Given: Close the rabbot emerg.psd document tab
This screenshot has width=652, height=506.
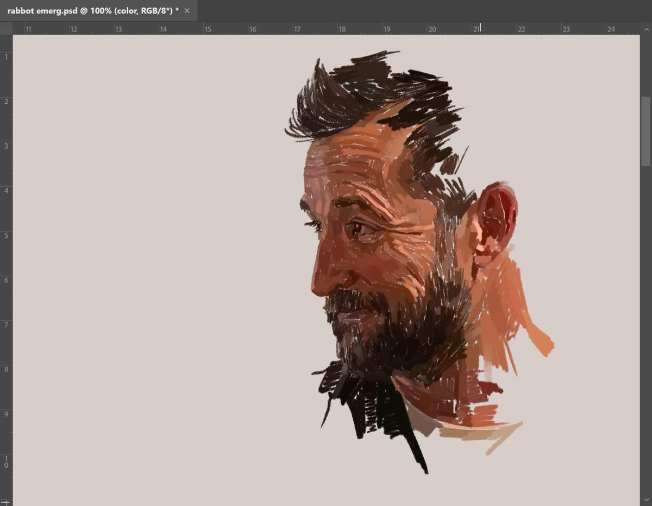Looking at the screenshot, I should (x=187, y=11).
